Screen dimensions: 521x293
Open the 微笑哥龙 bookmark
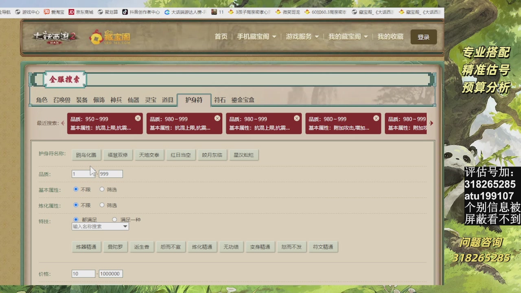click(x=287, y=12)
